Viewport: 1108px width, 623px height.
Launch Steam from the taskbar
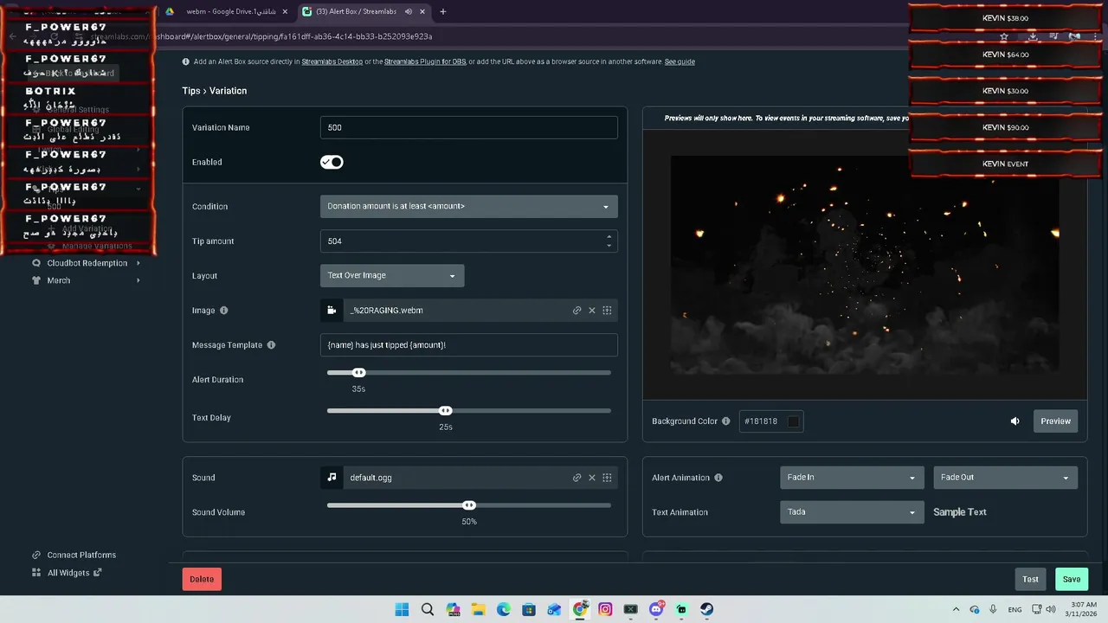point(706,609)
